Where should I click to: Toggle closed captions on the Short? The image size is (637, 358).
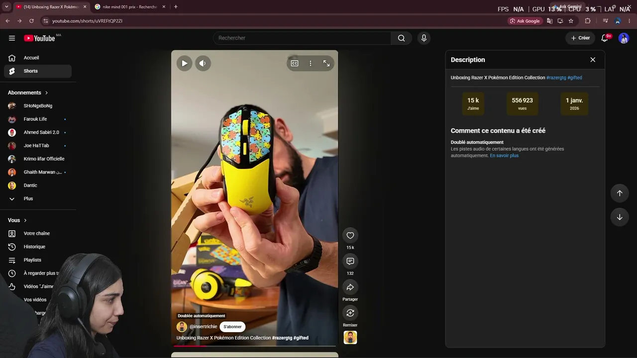[295, 63]
